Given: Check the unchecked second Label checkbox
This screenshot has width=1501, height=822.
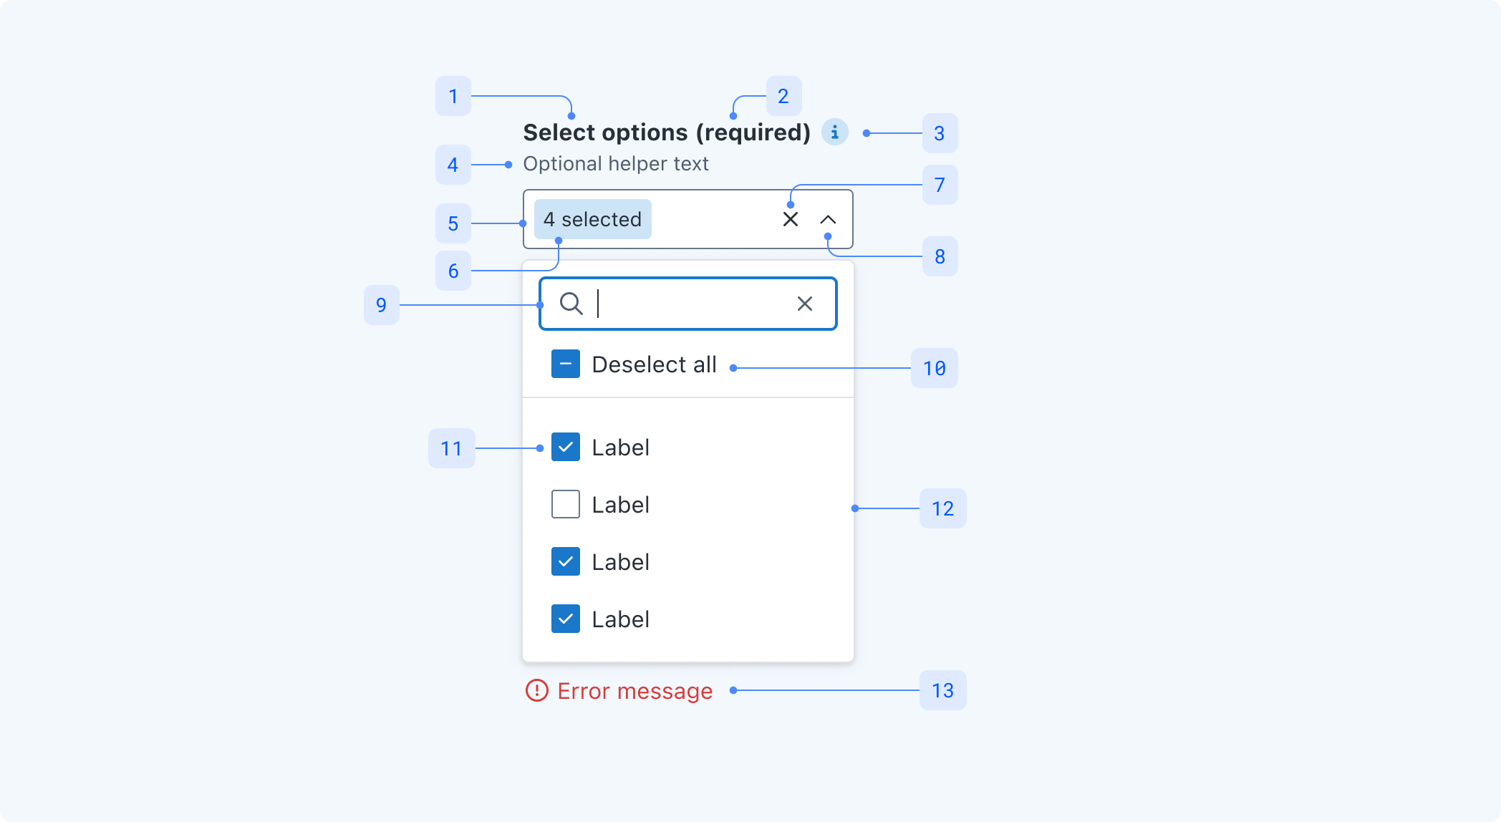Looking at the screenshot, I should [x=566, y=504].
